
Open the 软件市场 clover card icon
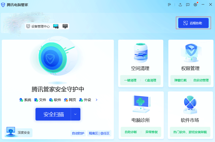pos(190,105)
